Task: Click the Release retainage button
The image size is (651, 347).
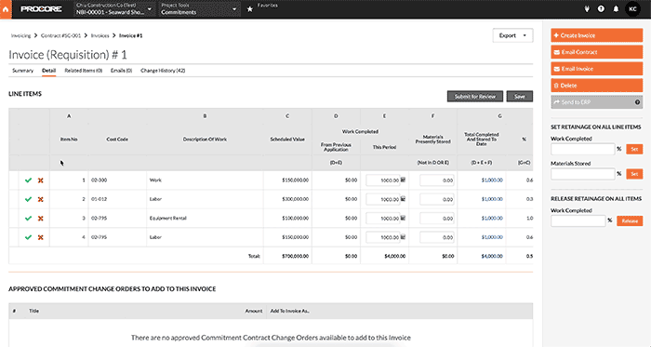Action: coord(630,220)
